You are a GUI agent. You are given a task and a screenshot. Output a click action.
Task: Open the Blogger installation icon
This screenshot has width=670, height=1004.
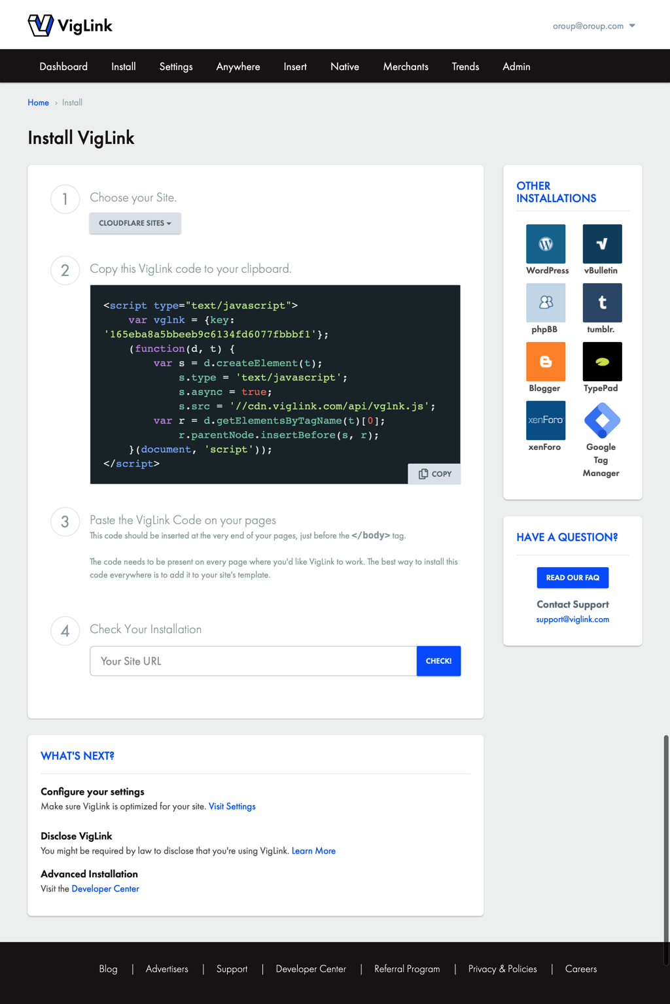pos(546,362)
